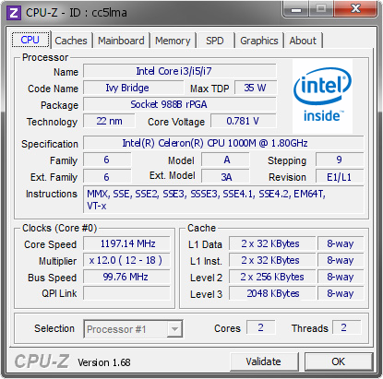Switch to the Caches tab
Screen dimensions: 383x379
[71, 41]
